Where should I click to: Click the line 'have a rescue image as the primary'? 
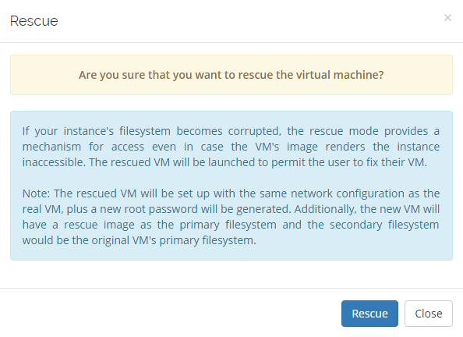coord(231,225)
